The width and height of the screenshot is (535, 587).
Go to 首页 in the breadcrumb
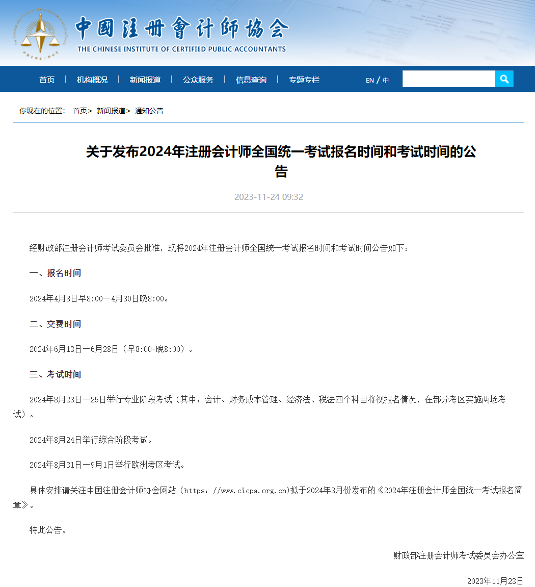[x=80, y=111]
